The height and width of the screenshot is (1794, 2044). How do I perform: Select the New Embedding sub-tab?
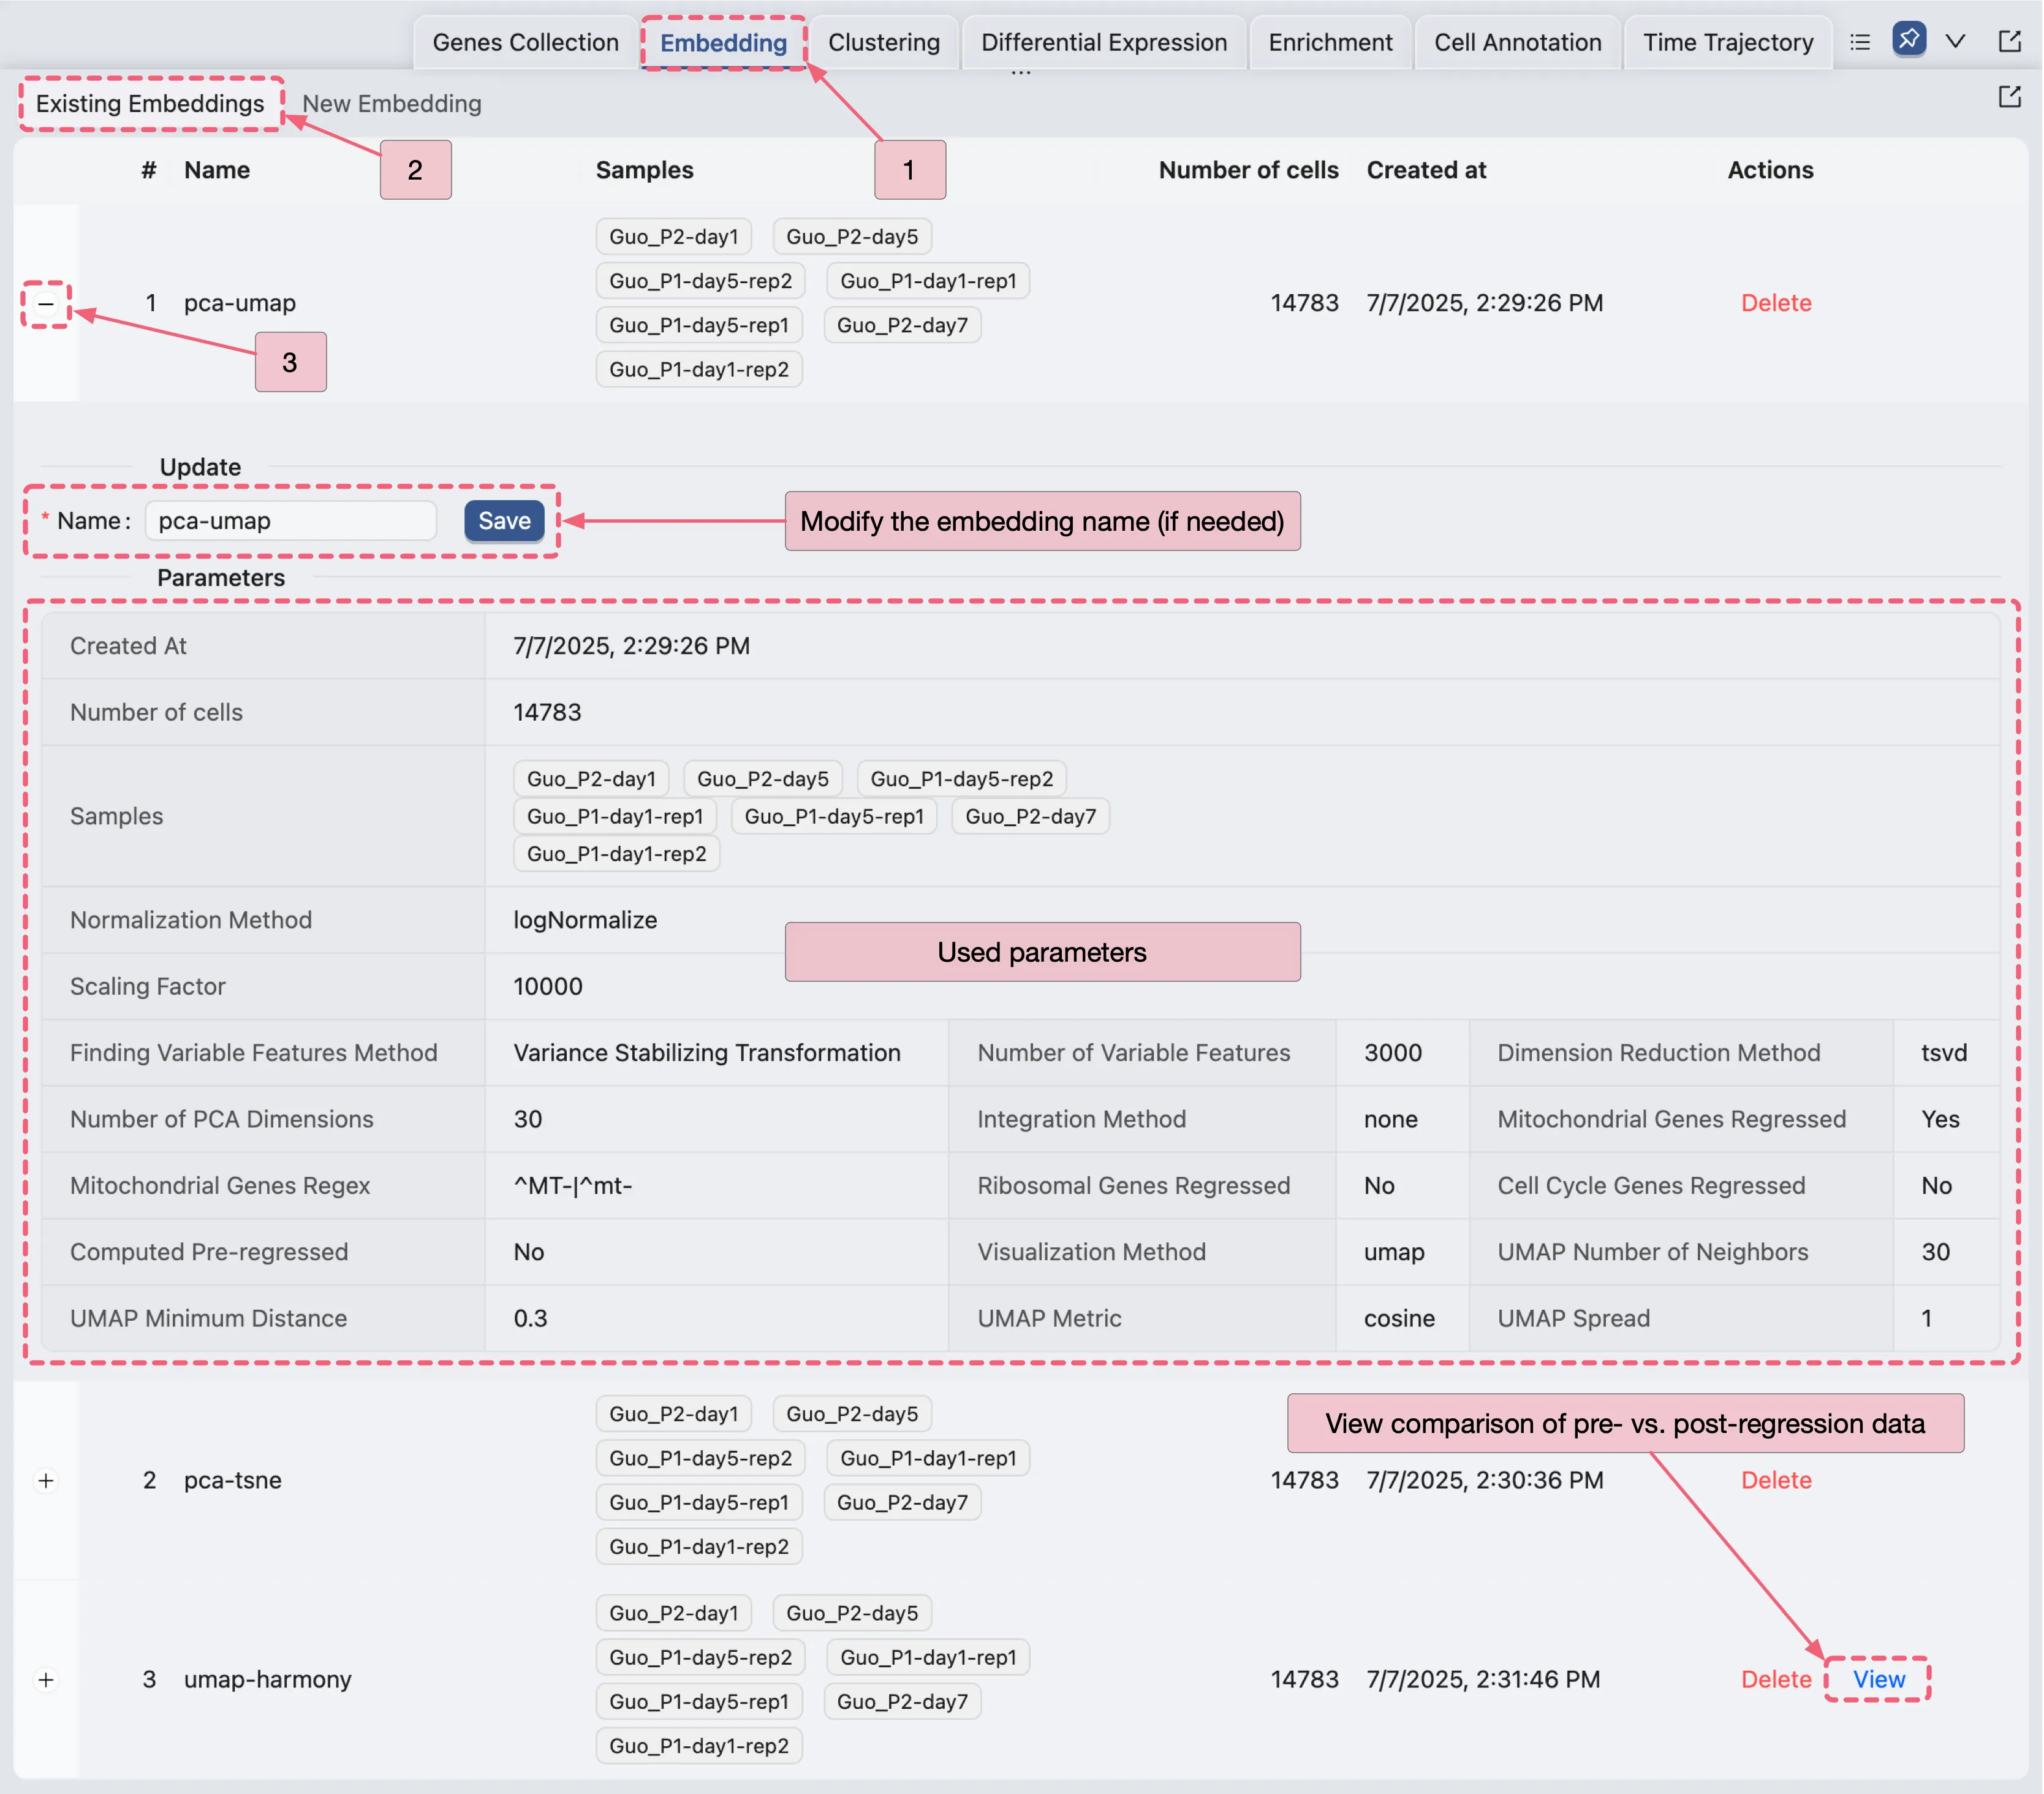[x=391, y=104]
